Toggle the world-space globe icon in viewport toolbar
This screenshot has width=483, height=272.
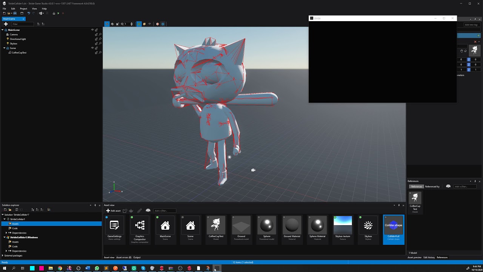[x=139, y=24]
